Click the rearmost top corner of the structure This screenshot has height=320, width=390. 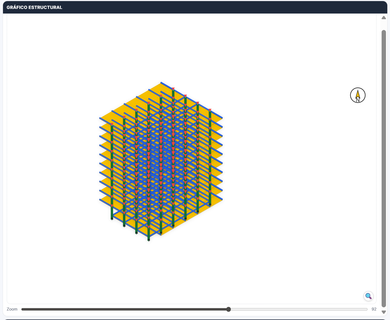(161, 82)
